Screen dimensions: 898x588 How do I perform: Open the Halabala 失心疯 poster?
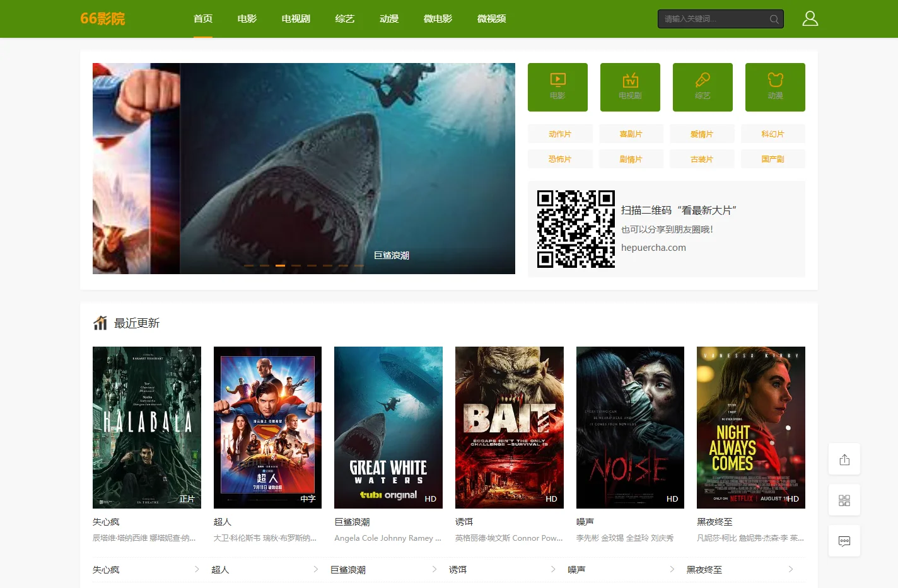pyautogui.click(x=147, y=427)
